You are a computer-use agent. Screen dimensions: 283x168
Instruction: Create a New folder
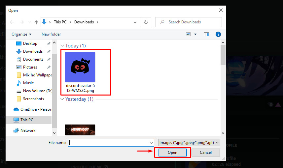51,34
